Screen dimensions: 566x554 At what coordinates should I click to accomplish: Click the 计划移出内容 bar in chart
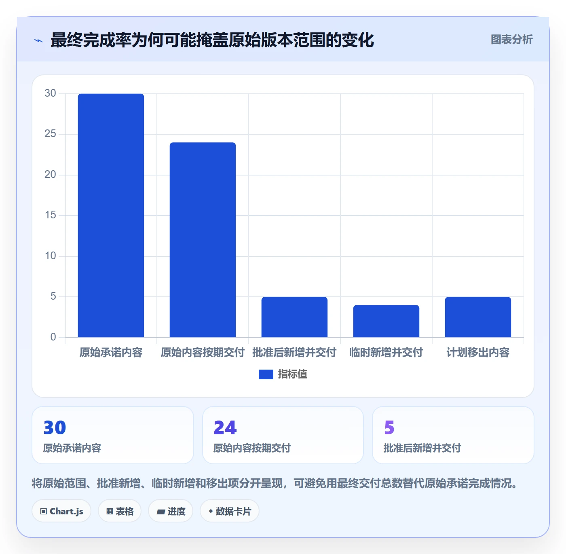(478, 317)
